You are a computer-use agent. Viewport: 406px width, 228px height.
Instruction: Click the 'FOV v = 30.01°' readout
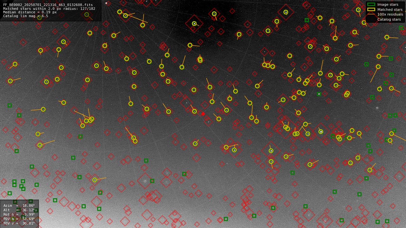coord(19,223)
